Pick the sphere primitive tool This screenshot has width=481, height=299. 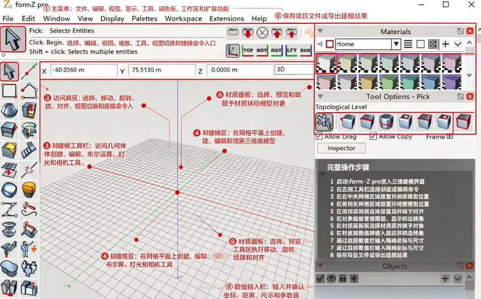click(x=9, y=111)
